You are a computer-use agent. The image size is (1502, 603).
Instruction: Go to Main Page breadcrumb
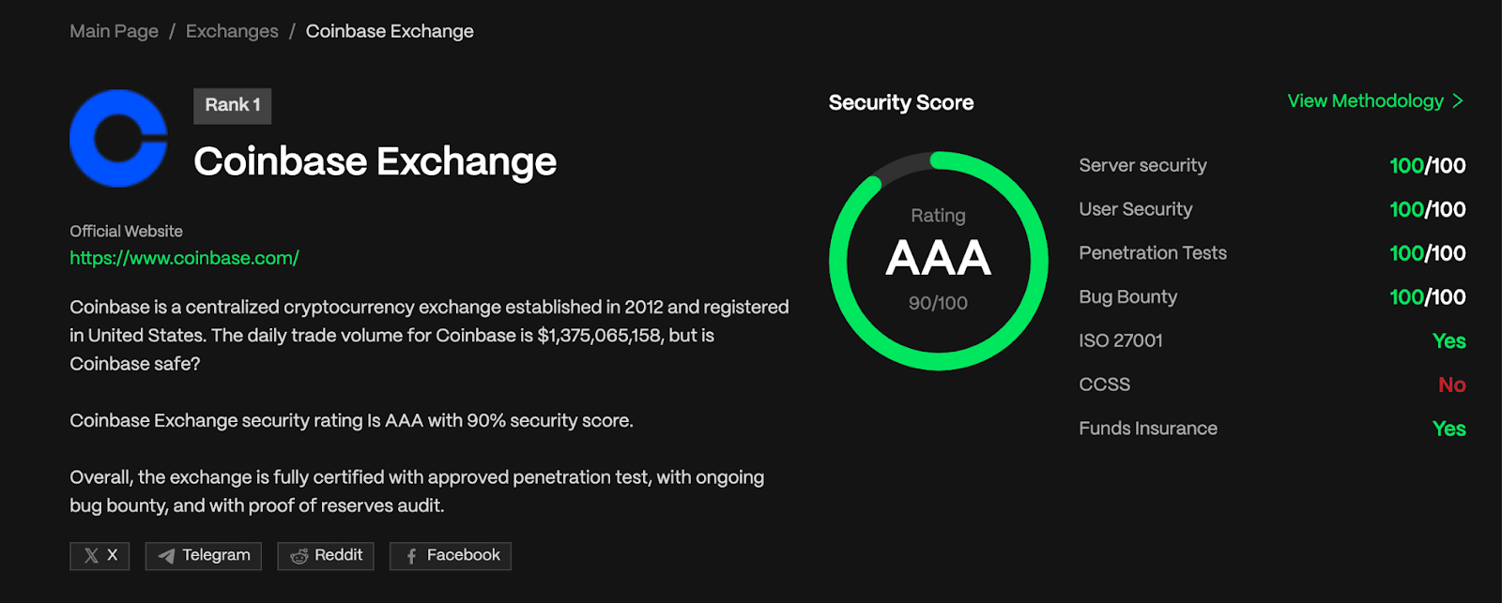(114, 31)
